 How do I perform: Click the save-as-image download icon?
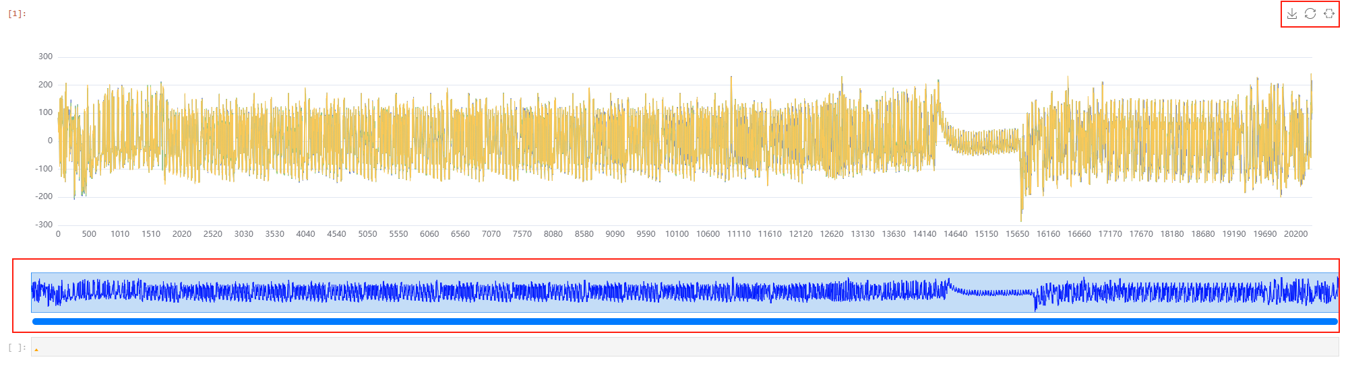pos(1291,13)
